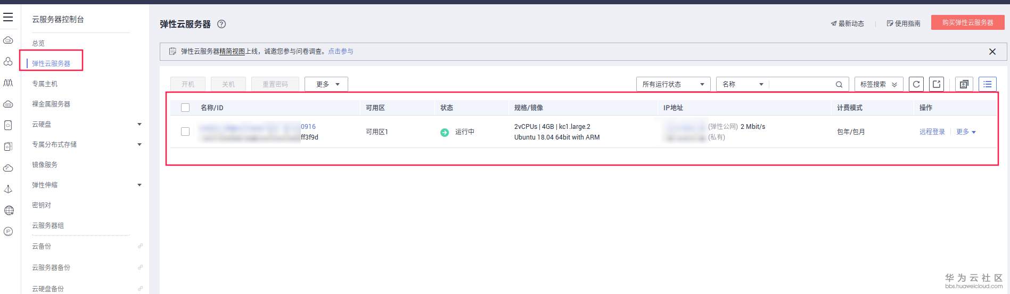Expand the 标签搜索 panel
Screen dimensions: 1010x294
878,84
